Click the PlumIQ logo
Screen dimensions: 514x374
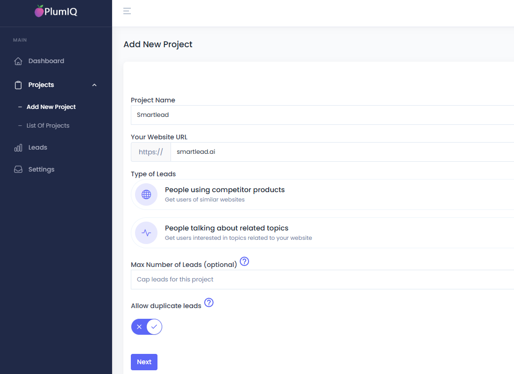[x=56, y=12]
